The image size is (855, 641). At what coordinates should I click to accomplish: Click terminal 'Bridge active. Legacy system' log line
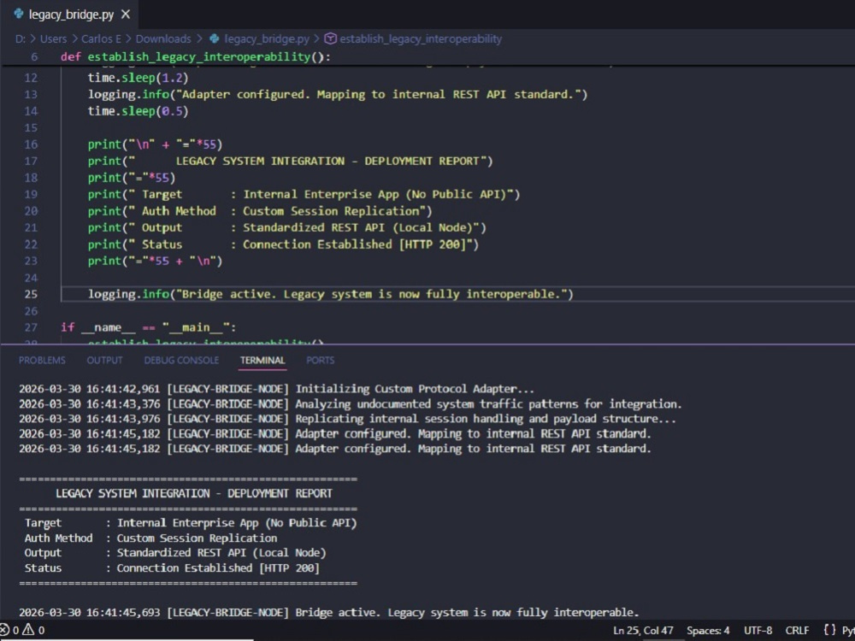329,613
